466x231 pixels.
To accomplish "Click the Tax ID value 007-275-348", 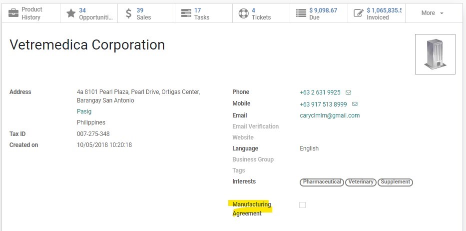I will point(93,134).
